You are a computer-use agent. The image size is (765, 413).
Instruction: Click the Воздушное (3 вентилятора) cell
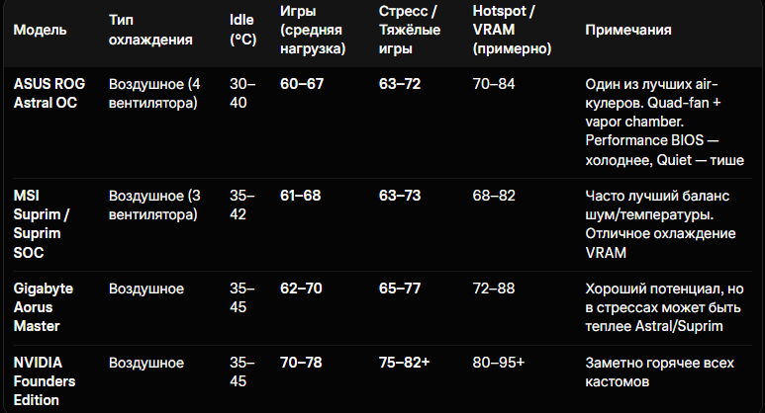[x=154, y=206]
